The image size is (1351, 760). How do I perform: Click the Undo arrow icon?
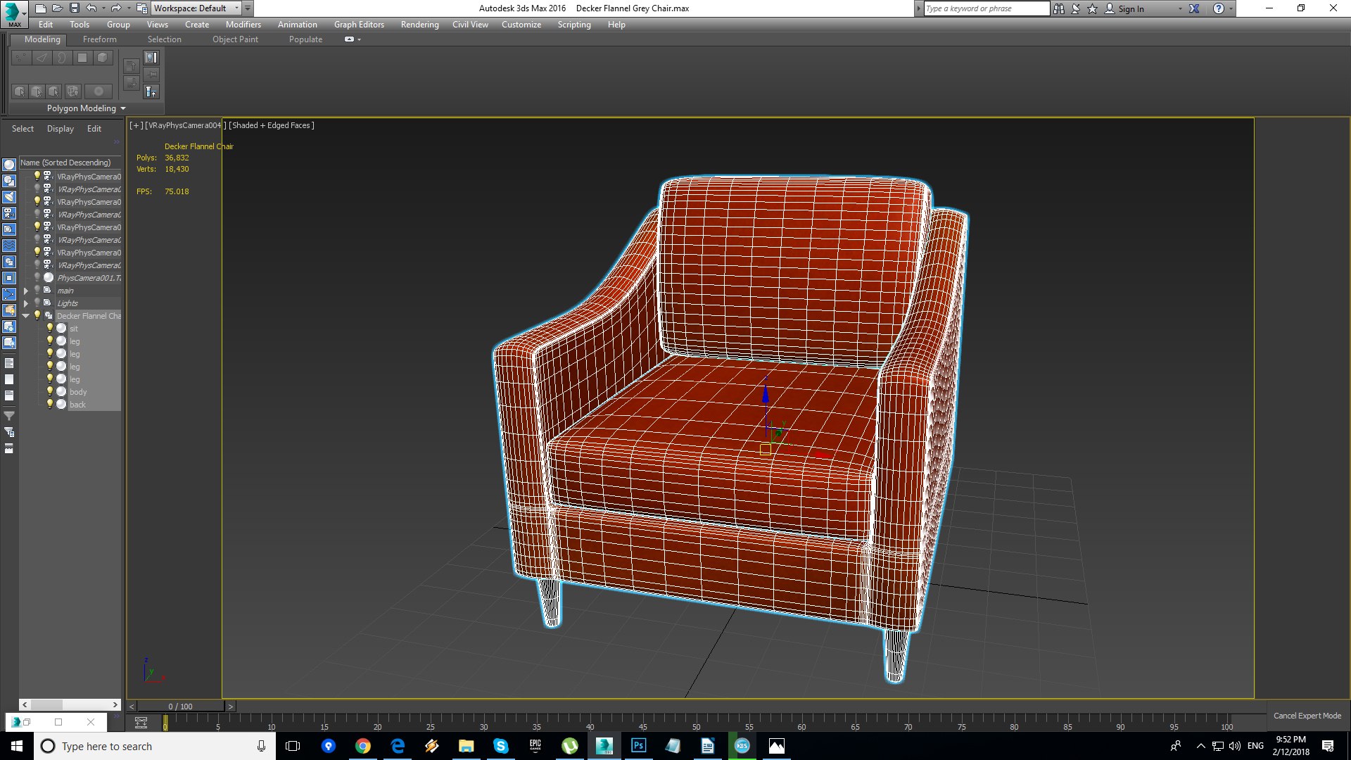point(91,8)
